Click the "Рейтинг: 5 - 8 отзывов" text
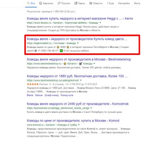The image size is (141, 141). [x=51, y=84]
